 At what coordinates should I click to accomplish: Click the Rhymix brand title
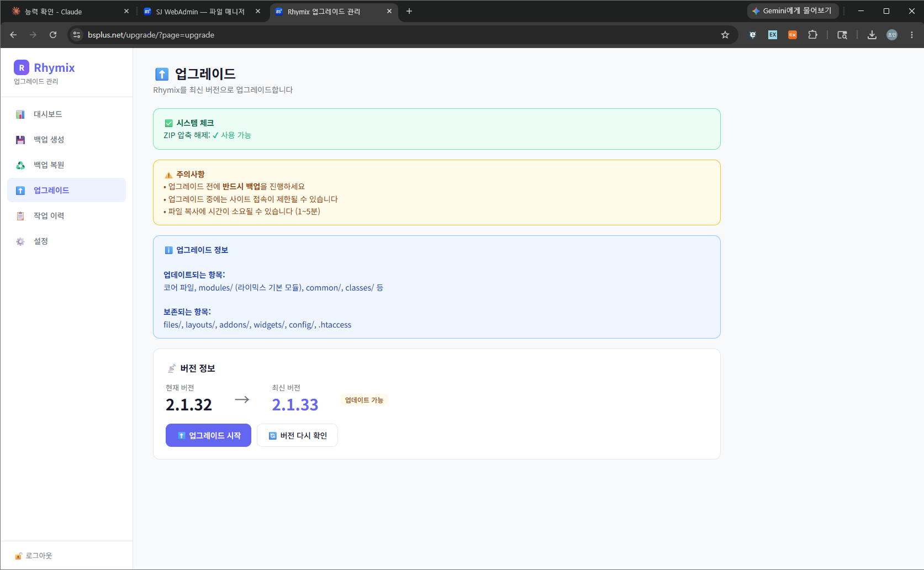(54, 68)
